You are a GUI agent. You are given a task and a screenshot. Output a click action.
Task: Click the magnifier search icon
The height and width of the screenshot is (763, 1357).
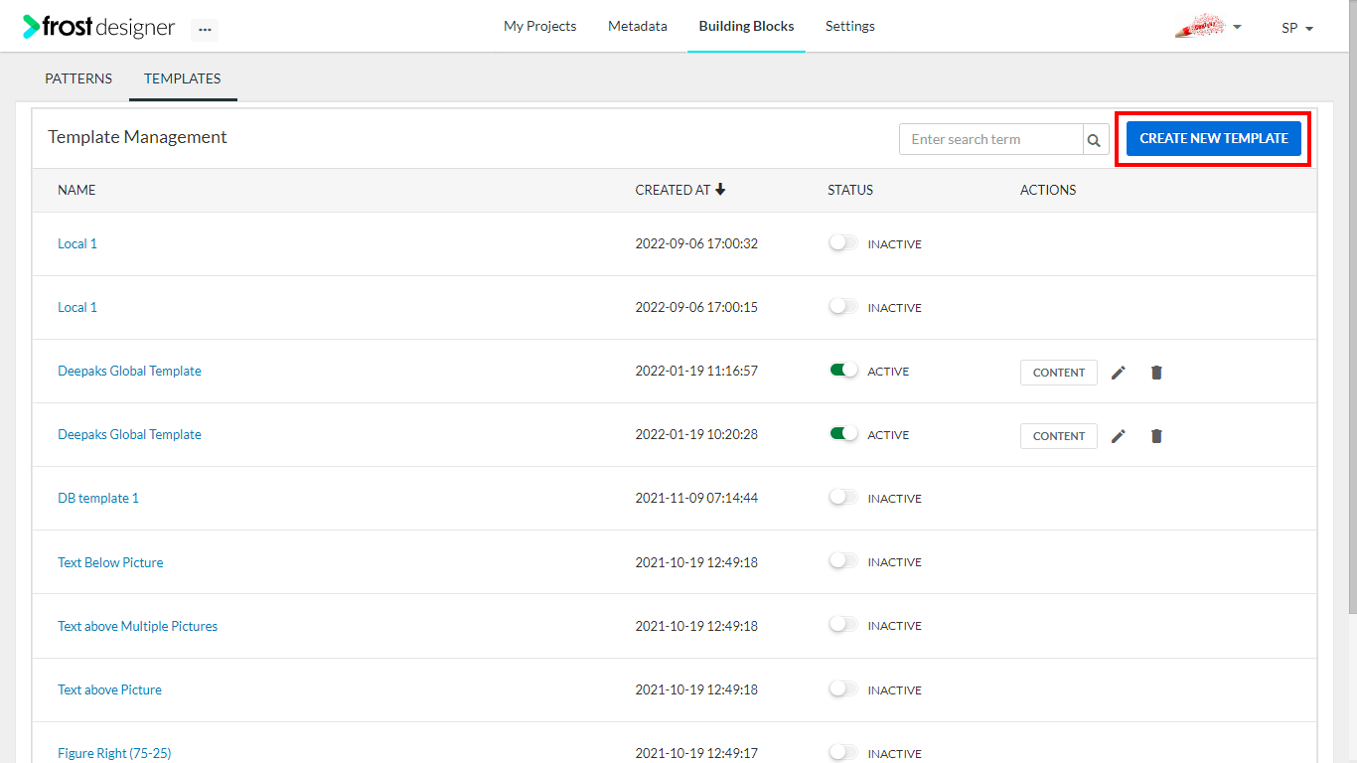coord(1094,140)
